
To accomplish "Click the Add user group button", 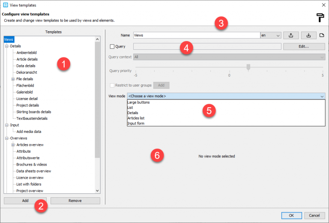I will pyautogui.click(x=161, y=85).
